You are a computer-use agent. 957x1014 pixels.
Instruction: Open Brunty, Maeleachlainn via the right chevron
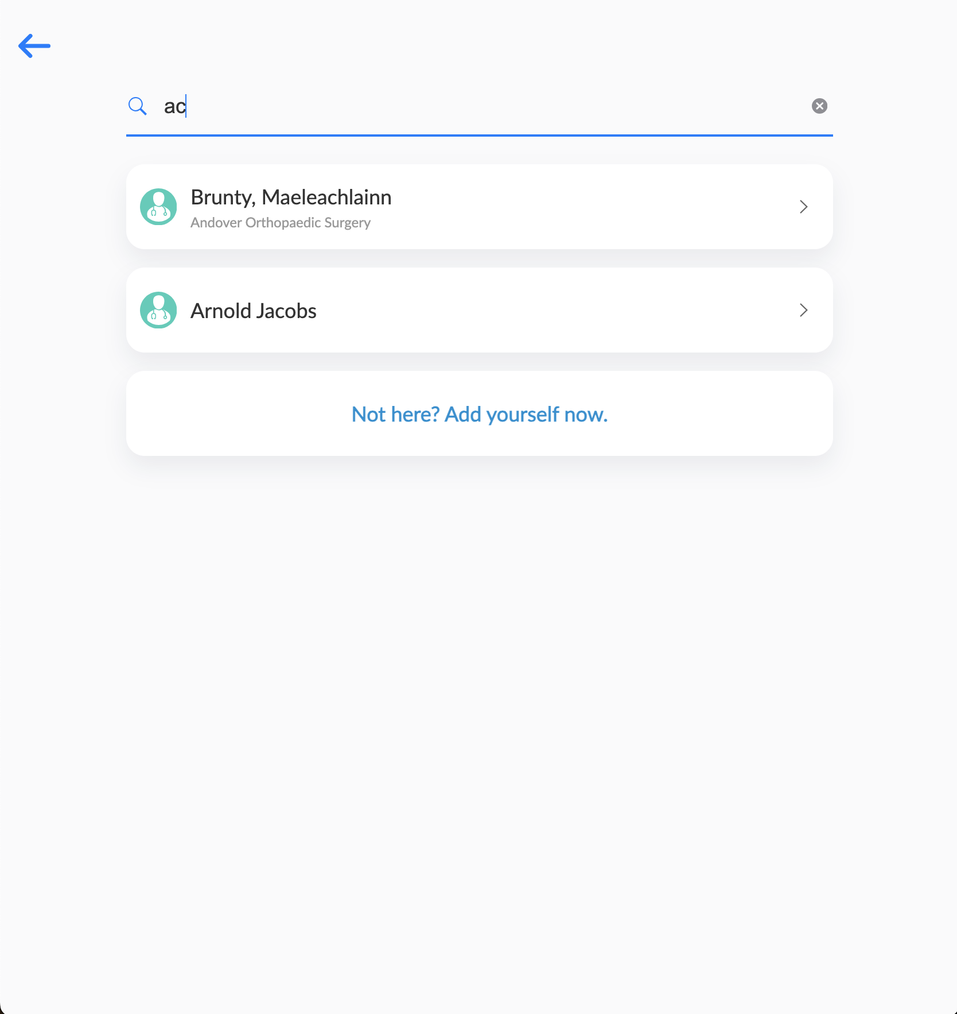click(803, 207)
